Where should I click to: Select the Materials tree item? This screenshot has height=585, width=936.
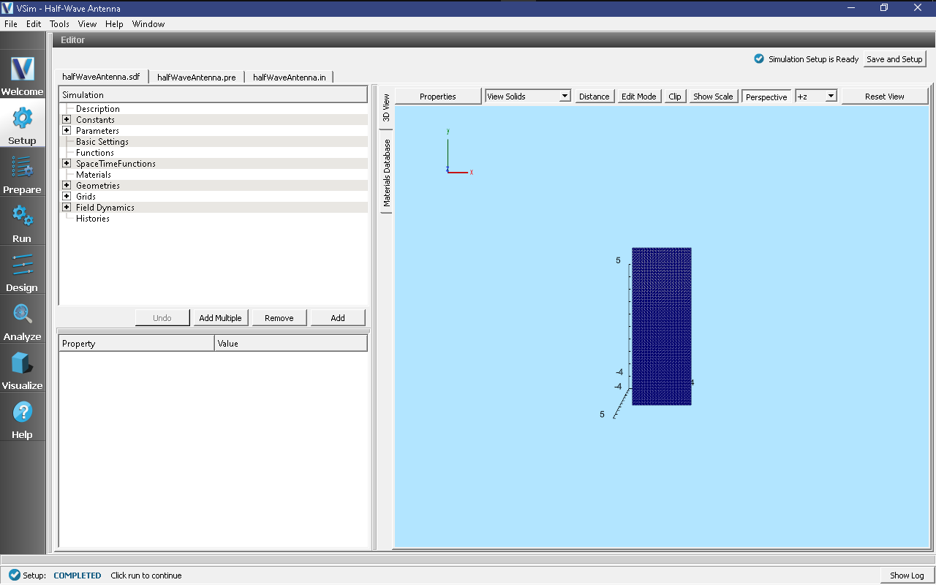click(x=94, y=174)
